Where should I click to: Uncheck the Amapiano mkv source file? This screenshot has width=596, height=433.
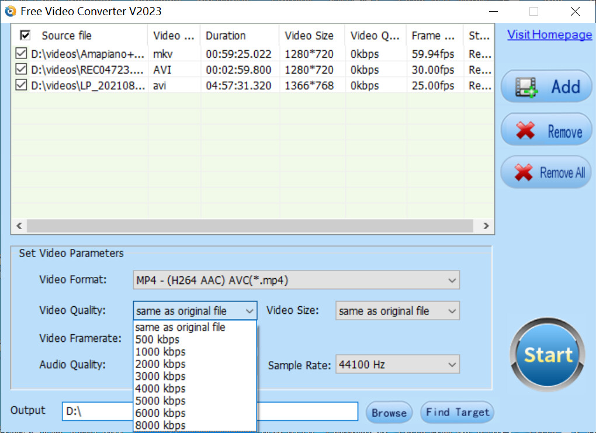click(20, 54)
